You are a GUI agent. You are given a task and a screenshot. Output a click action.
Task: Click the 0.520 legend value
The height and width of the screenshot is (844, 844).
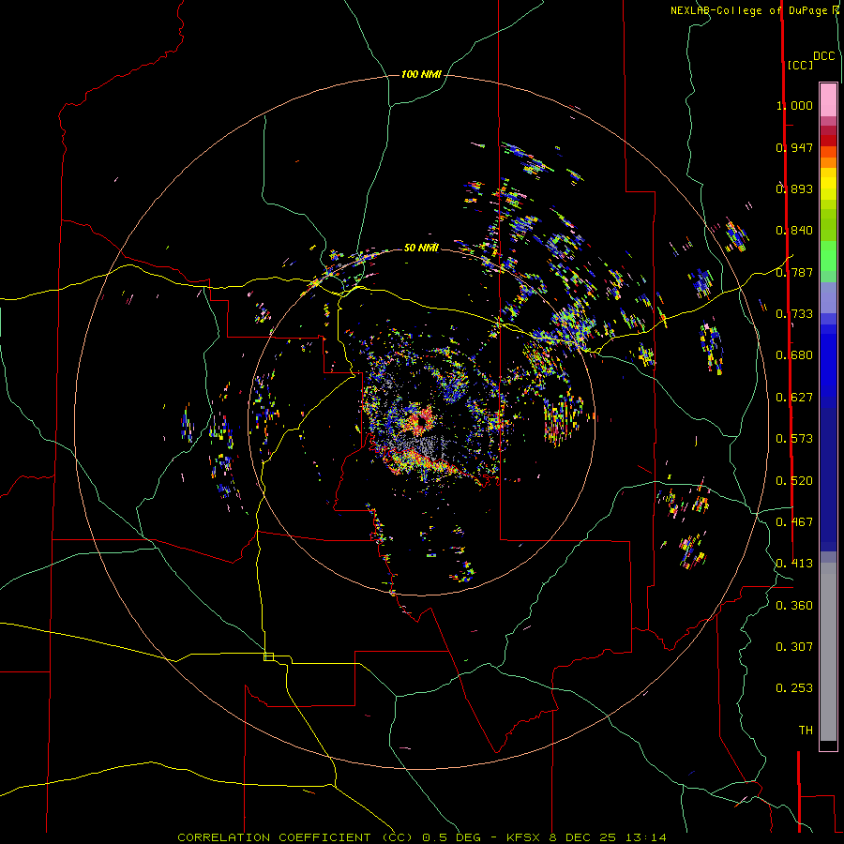pyautogui.click(x=794, y=481)
